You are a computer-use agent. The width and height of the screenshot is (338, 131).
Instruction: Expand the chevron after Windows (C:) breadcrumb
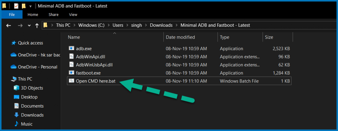coord(109,25)
